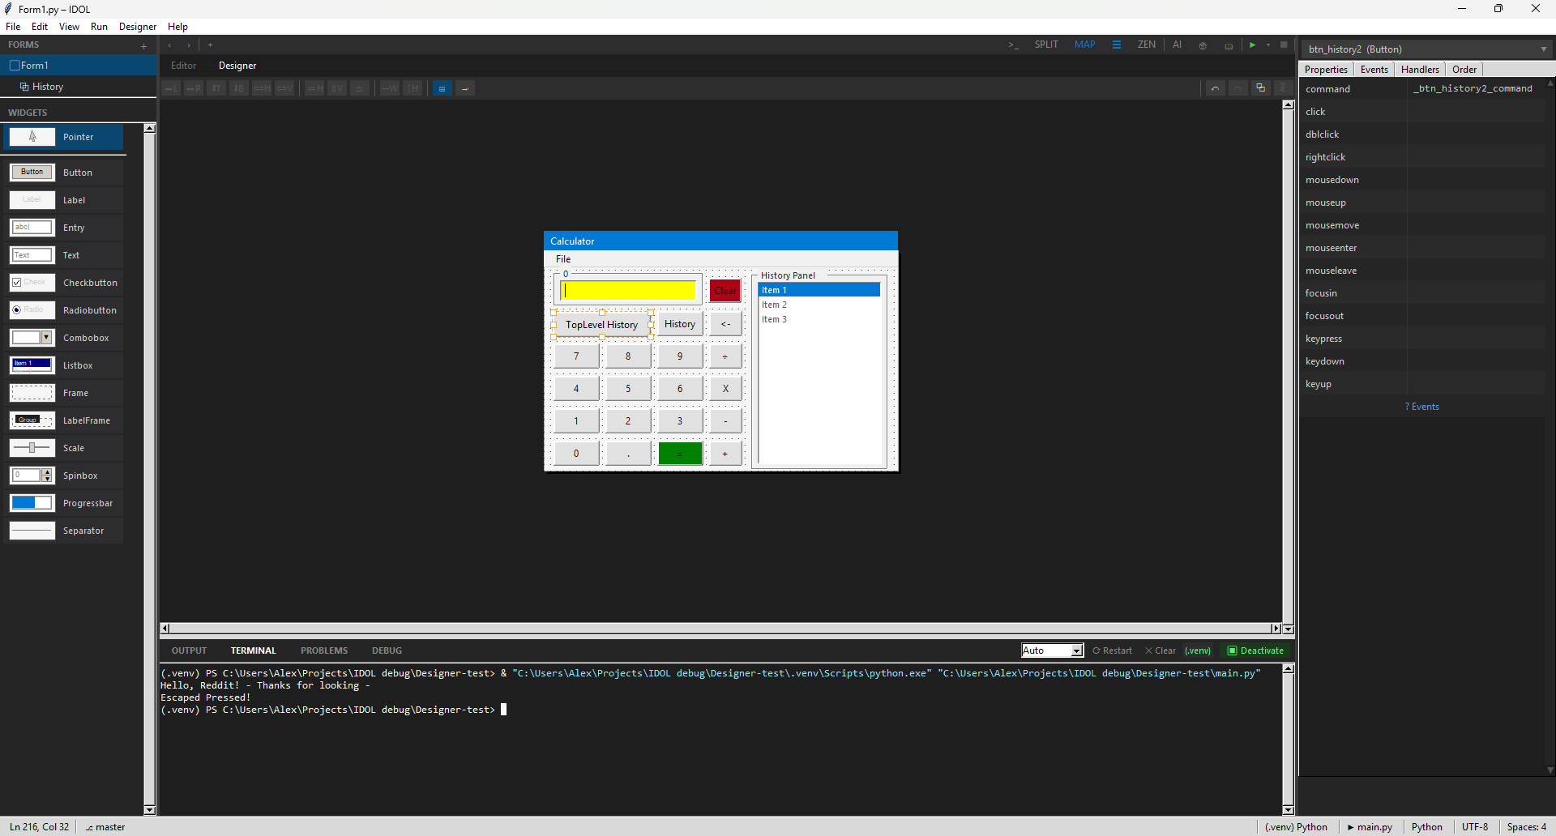
Task: Click the Align Top (T) toolbar icon
Action: (216, 88)
